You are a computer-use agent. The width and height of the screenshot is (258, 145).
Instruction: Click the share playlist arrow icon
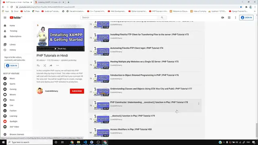click(x=51, y=66)
